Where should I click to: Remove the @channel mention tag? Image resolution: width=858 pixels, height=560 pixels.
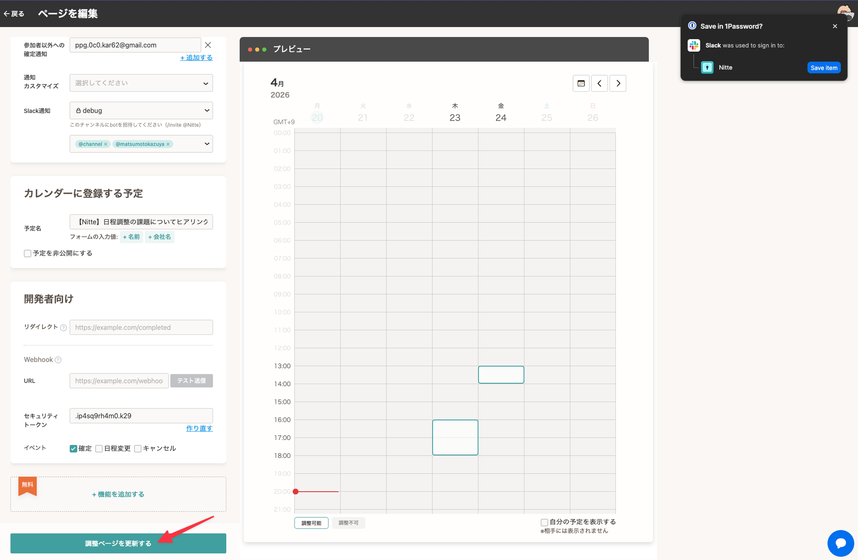[x=106, y=144]
